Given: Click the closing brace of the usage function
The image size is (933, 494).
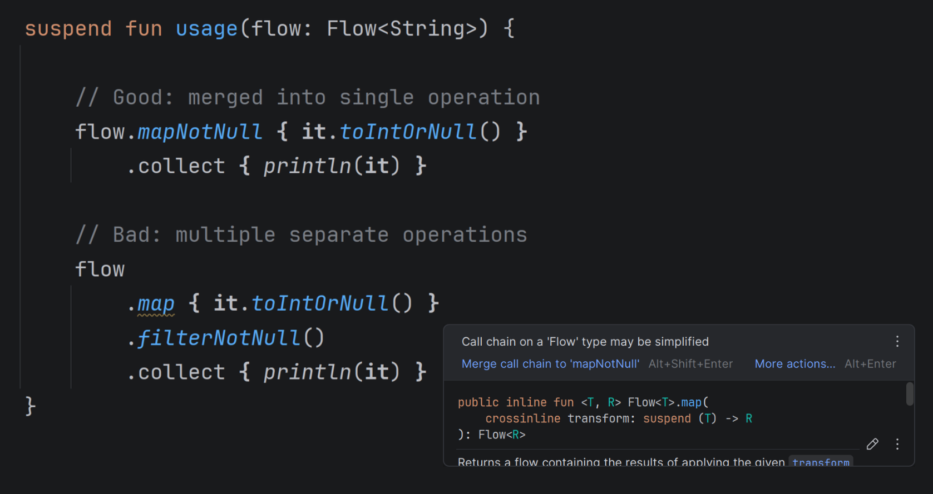Looking at the screenshot, I should [x=31, y=406].
